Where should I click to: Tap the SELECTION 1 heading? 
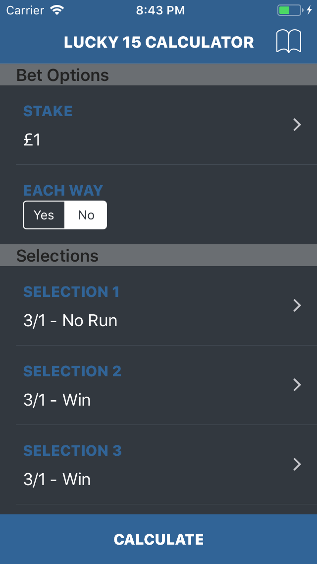(x=71, y=292)
